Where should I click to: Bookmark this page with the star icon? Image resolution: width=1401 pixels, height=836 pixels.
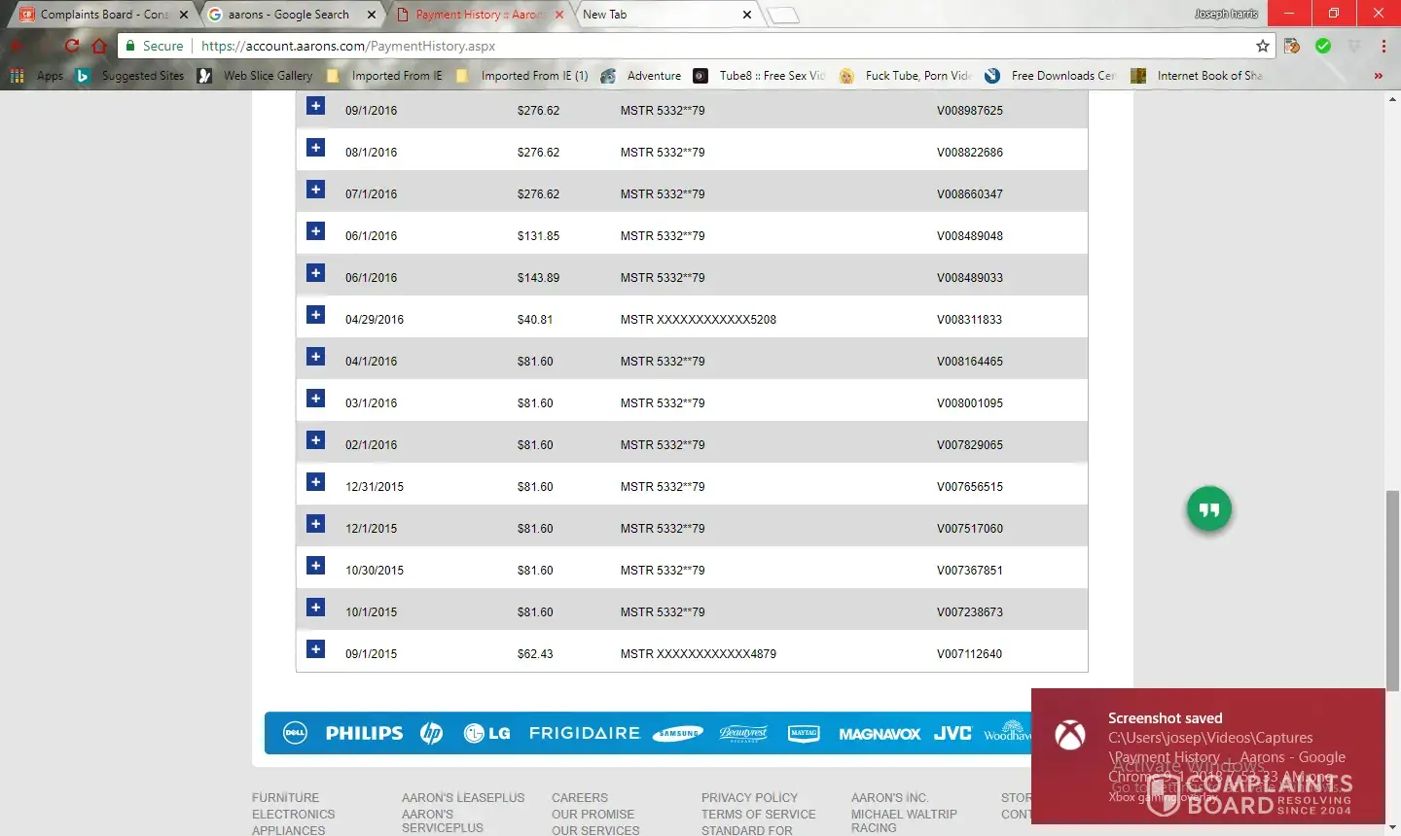[x=1263, y=46]
